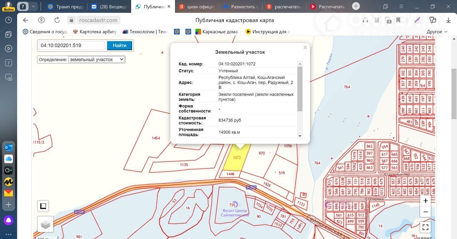
Task: Zoom out on the map
Action: click(x=425, y=212)
